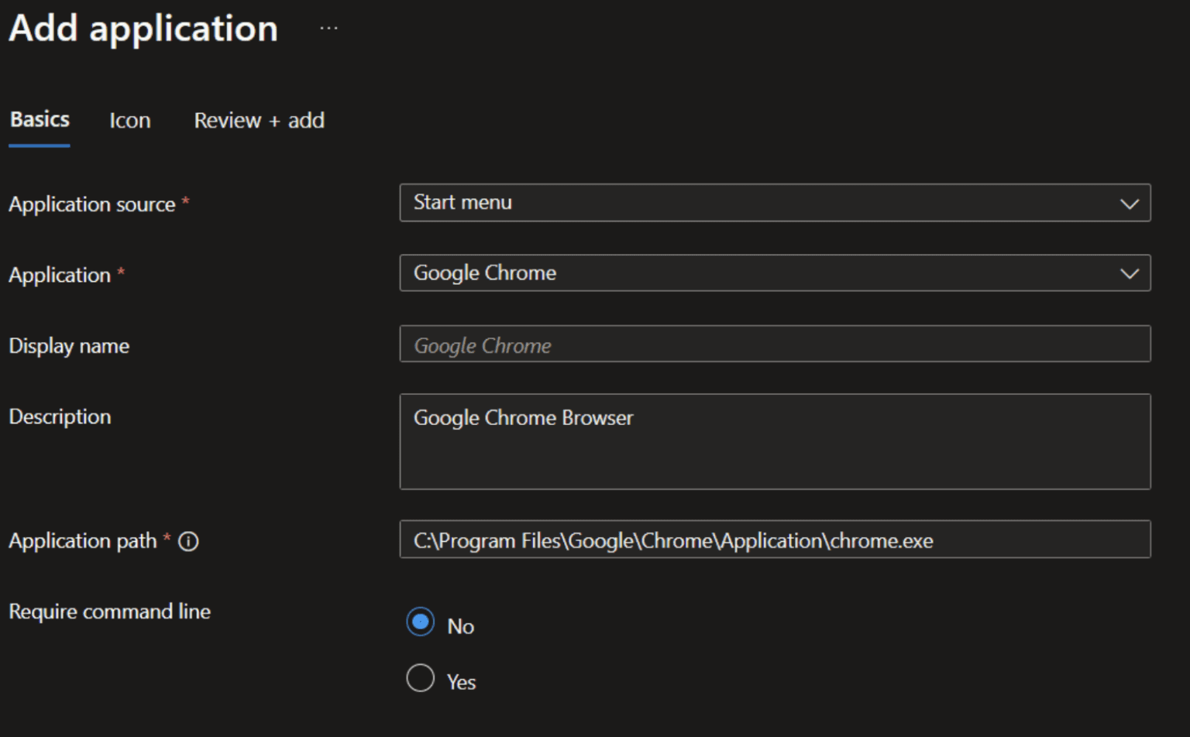The image size is (1190, 737).
Task: Click the "No" label text for command line
Action: [x=460, y=626]
